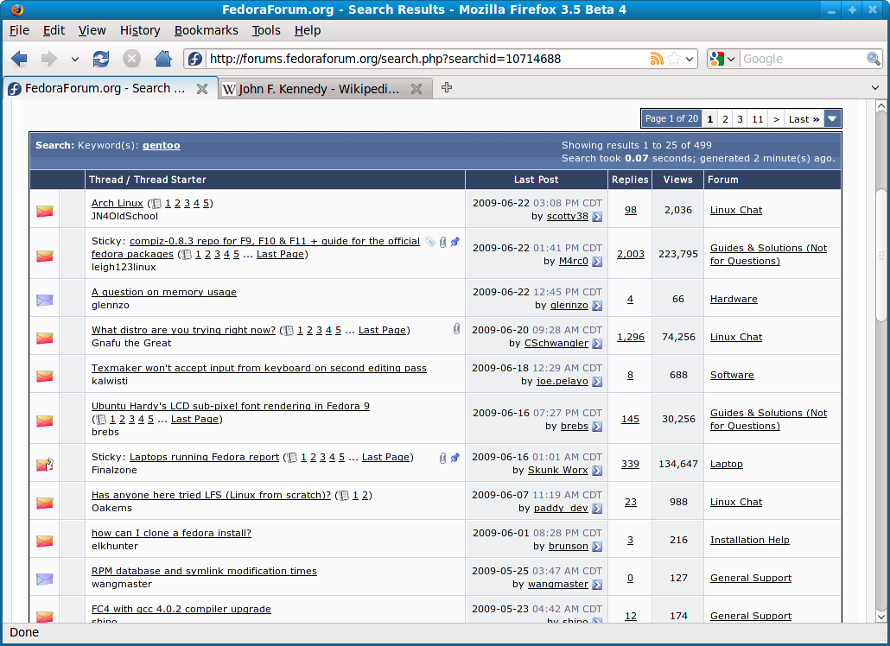Close the FedoraForum.org Search tab

click(x=202, y=88)
